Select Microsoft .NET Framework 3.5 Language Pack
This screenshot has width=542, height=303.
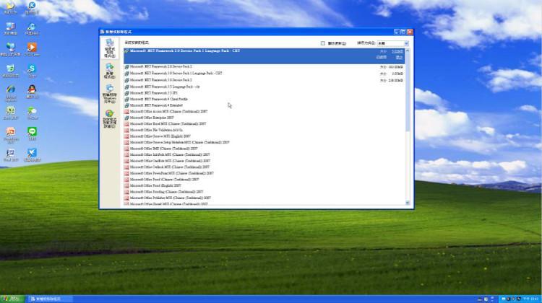[x=264, y=87]
